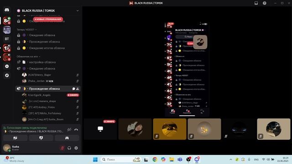Image resolution: width=292 pixels, height=164 pixels.
Task: Add a server with plus icon
Action: coord(7,66)
